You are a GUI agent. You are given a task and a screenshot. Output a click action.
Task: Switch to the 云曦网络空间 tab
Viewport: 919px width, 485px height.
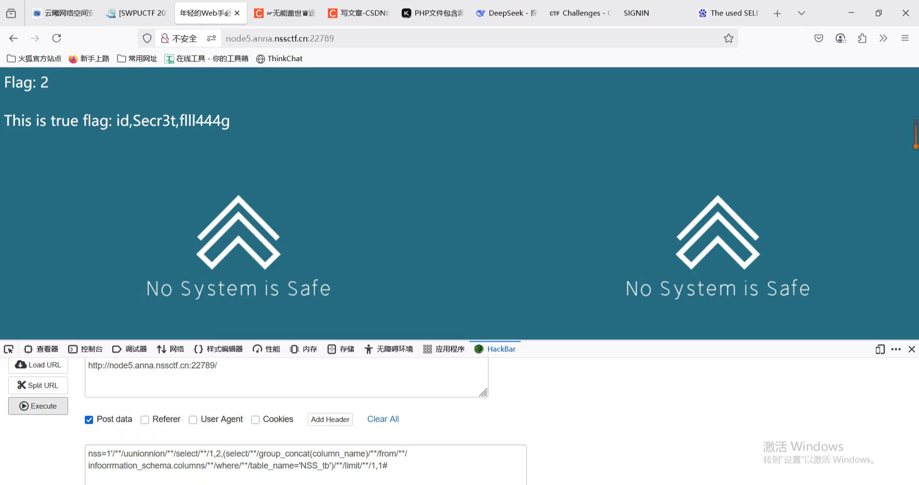63,13
